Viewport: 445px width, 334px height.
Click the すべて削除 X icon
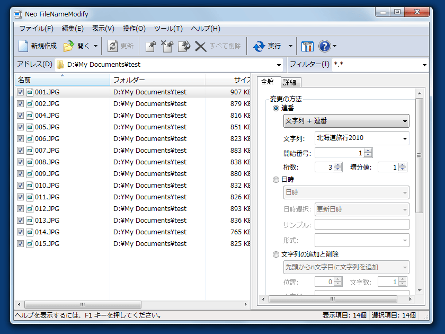[201, 46]
